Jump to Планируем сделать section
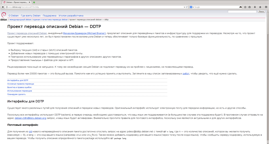The image size is (269, 144). (16, 94)
